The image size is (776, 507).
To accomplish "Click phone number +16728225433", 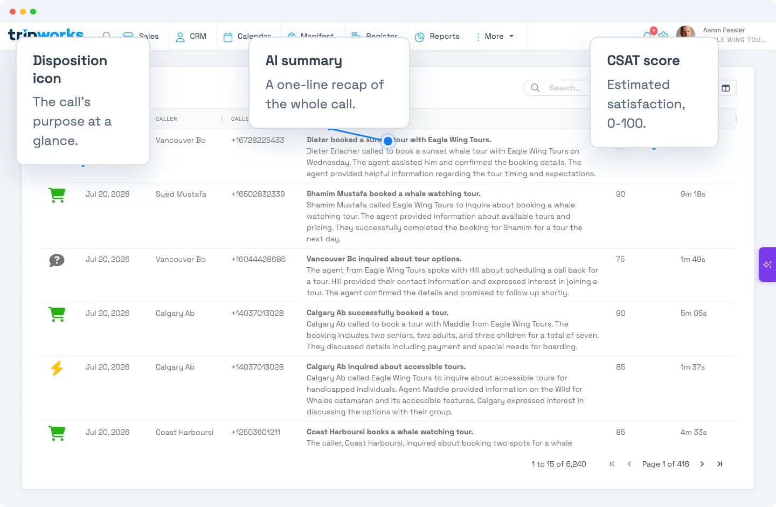I will click(x=258, y=140).
